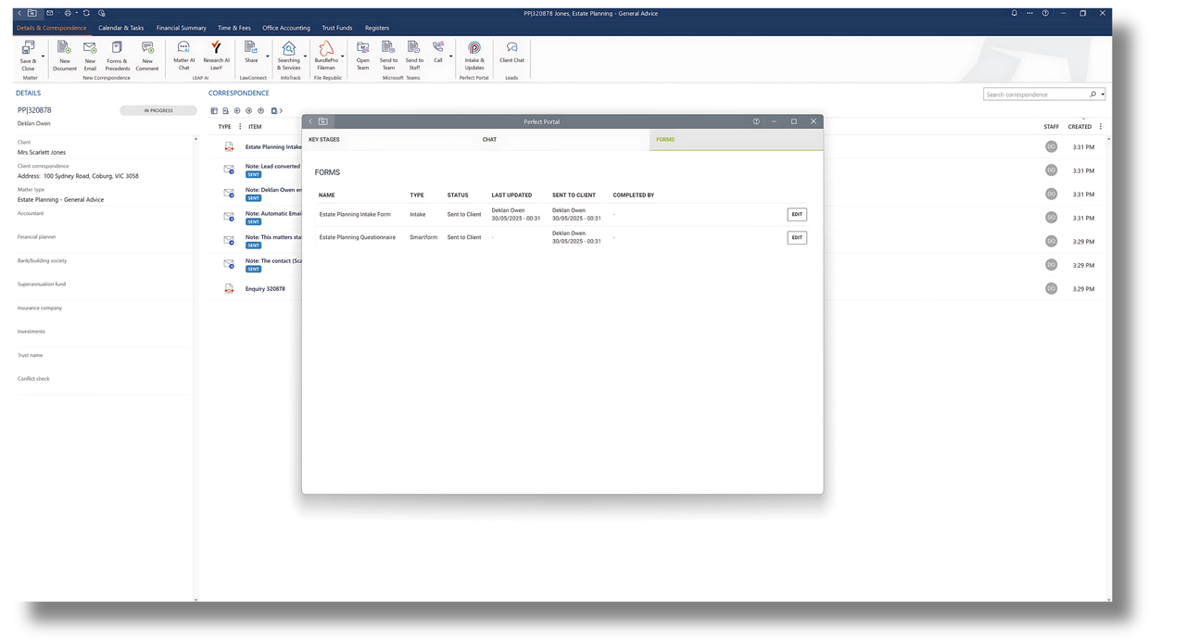Image resolution: width=1186 pixels, height=642 pixels.
Task: Switch to the Chat tab in Perfect Portal
Action: [x=489, y=140]
